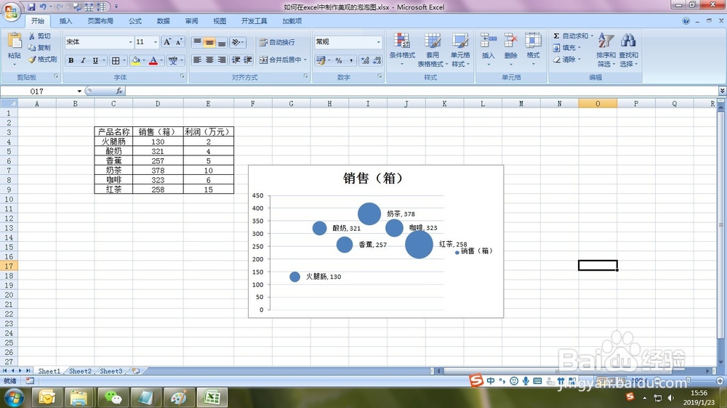The height and width of the screenshot is (408, 727).
Task: Switch to 视图 ribbon tab
Action: (220, 21)
